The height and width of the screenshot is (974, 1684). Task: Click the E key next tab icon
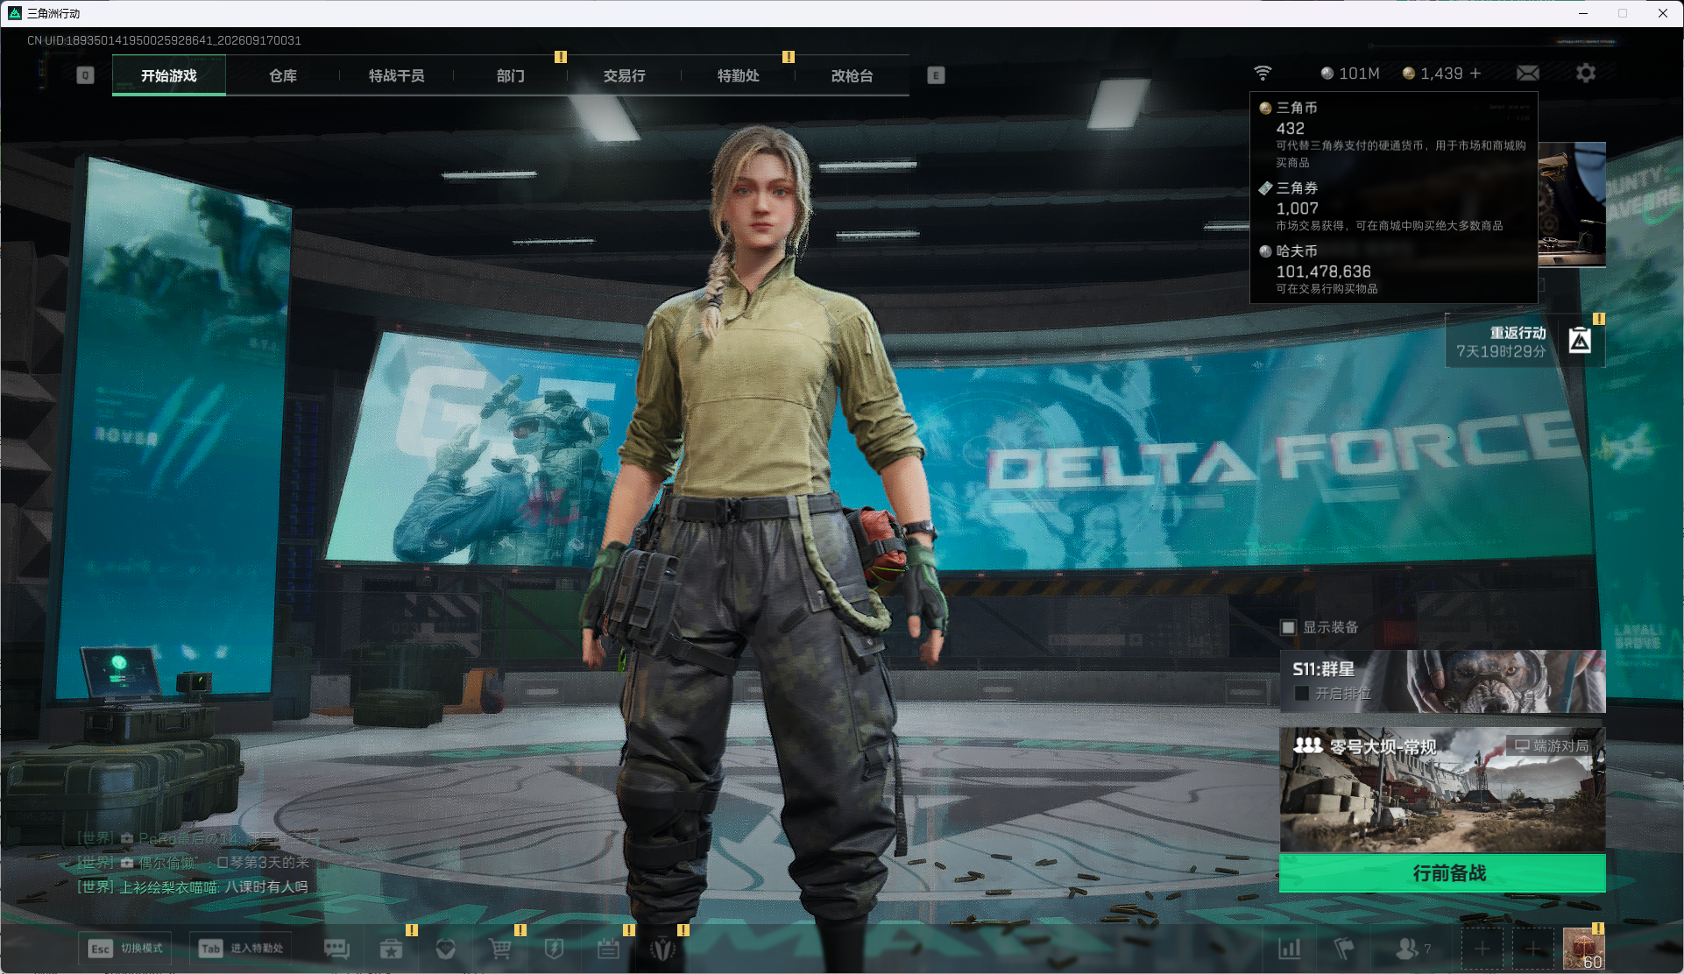tap(936, 75)
